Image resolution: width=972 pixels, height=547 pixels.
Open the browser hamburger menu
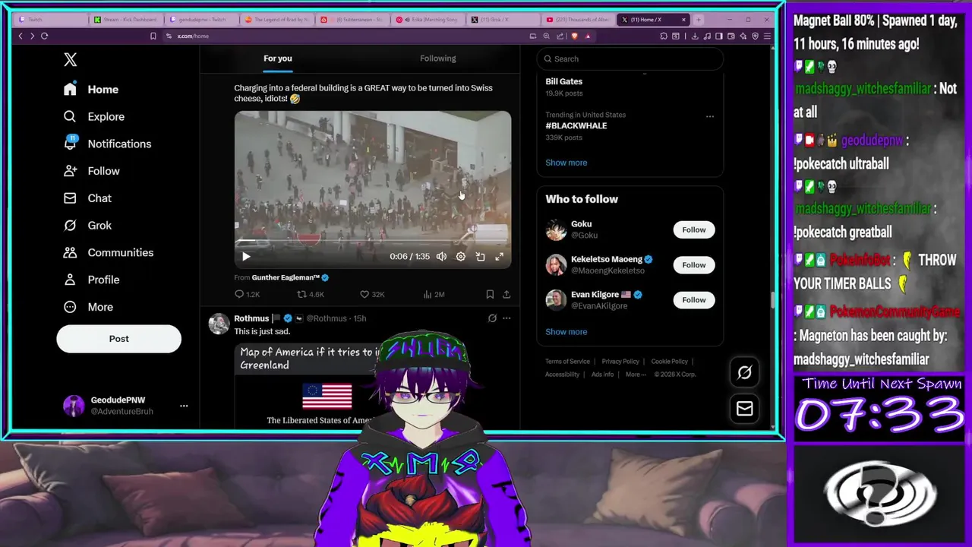pyautogui.click(x=767, y=36)
